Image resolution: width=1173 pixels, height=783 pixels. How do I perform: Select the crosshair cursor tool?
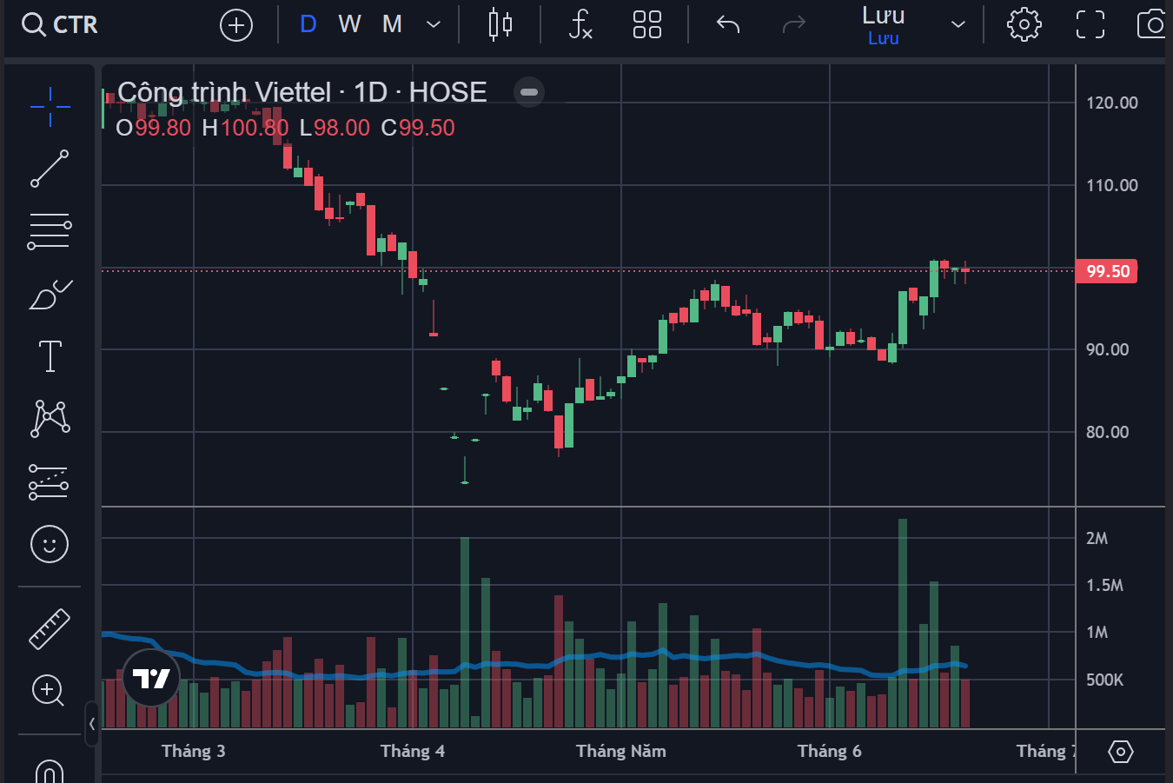tap(50, 106)
